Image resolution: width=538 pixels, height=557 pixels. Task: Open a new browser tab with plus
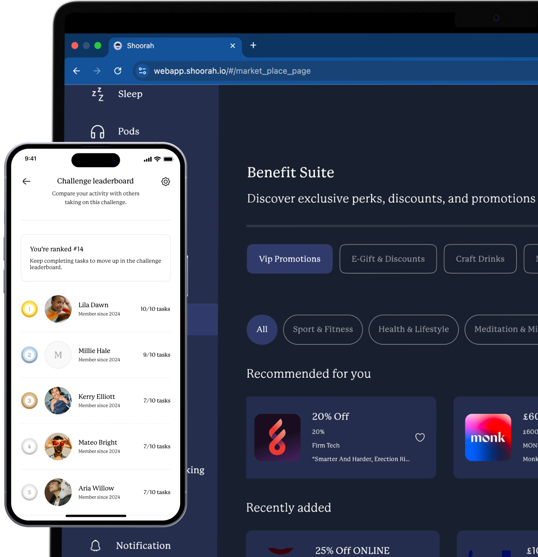click(253, 46)
